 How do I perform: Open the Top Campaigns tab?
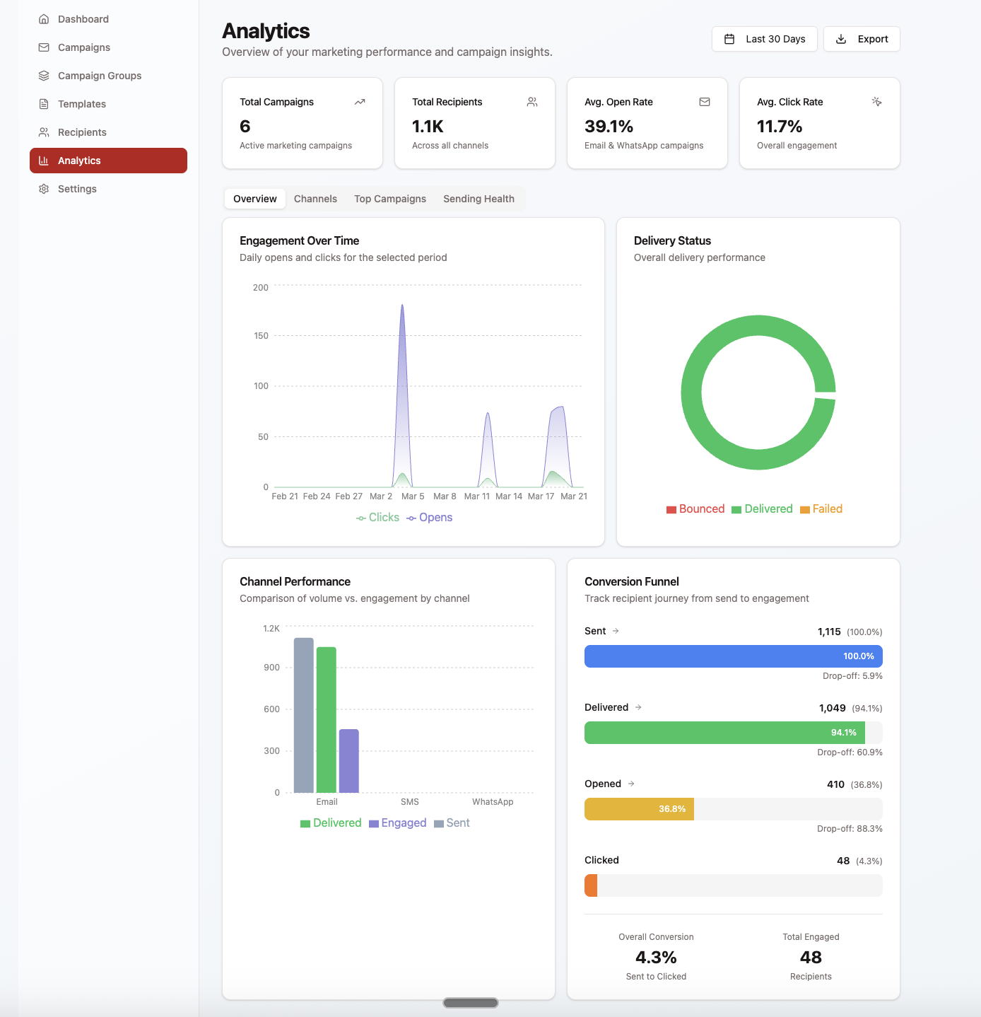pos(390,199)
